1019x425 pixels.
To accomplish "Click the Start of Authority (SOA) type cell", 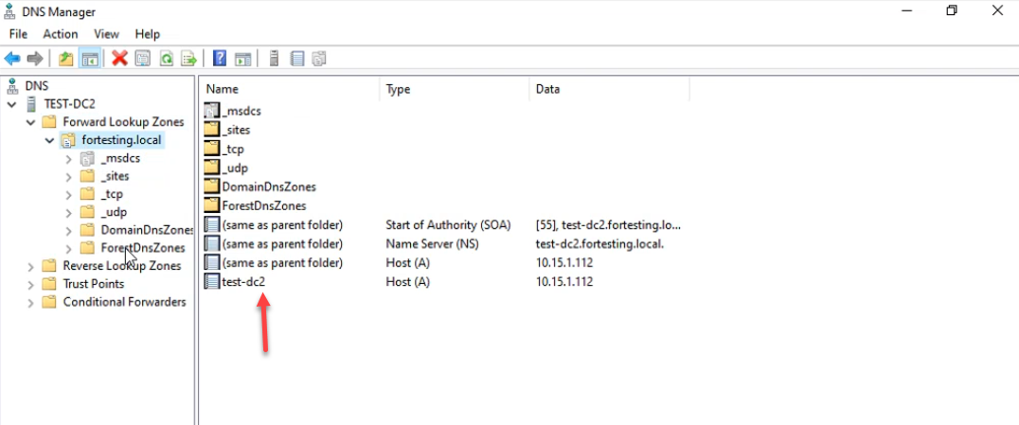I will pos(448,225).
